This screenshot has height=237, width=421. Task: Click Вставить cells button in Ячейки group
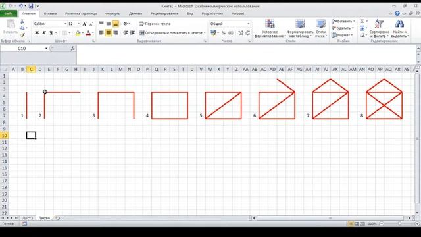[343, 22]
